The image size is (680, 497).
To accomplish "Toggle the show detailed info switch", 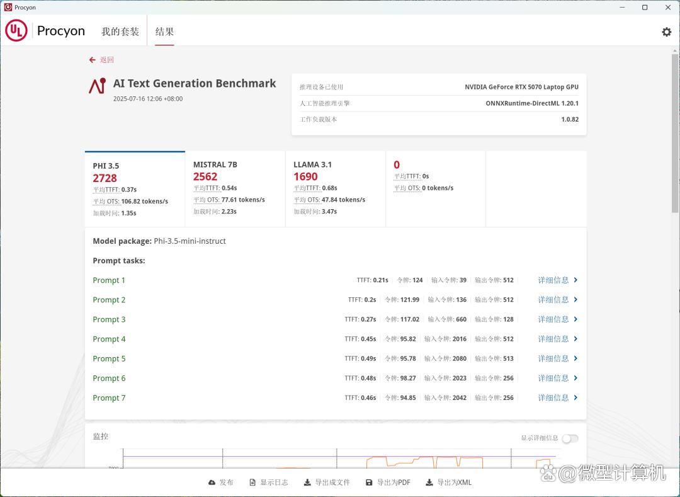I will click(570, 438).
